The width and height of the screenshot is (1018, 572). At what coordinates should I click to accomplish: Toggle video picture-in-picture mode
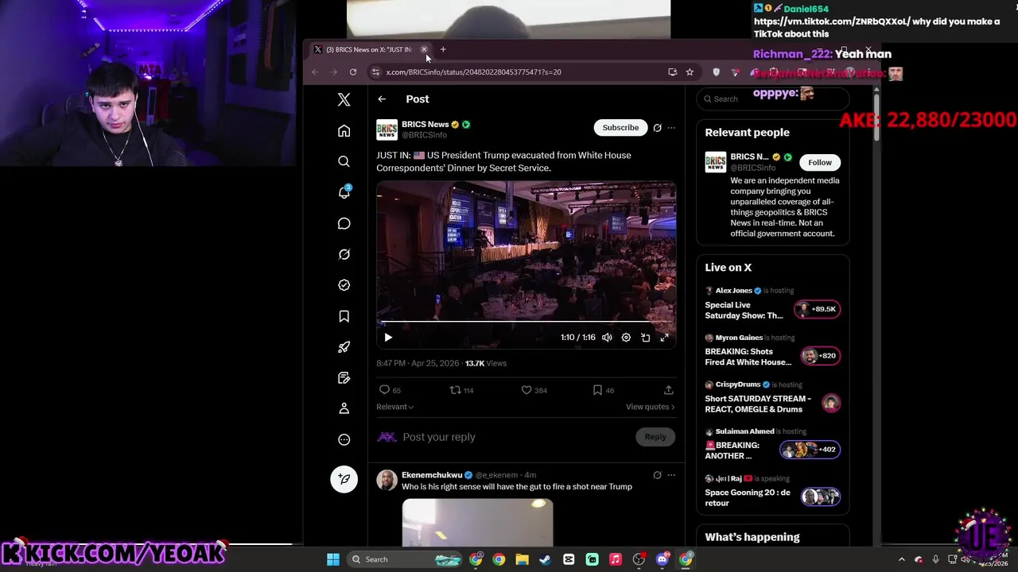point(645,338)
